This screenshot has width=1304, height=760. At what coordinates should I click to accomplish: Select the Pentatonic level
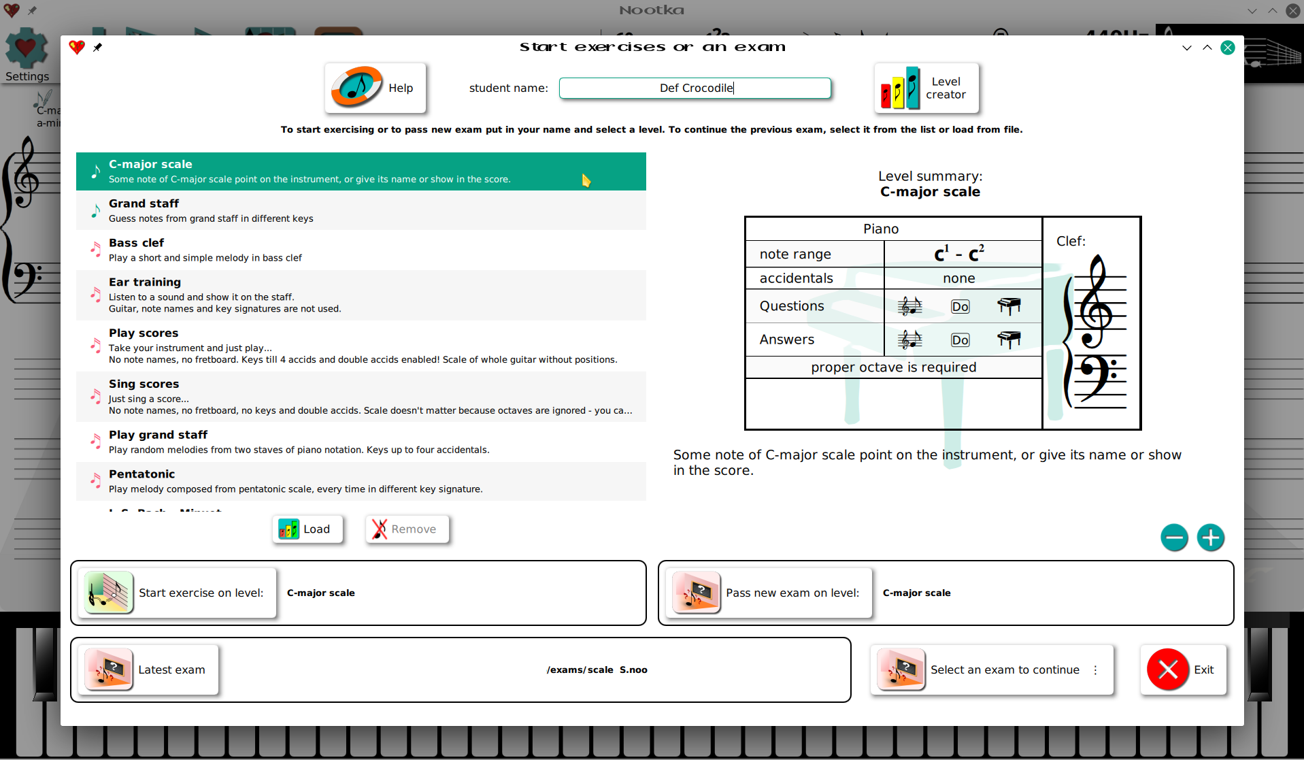click(x=361, y=481)
